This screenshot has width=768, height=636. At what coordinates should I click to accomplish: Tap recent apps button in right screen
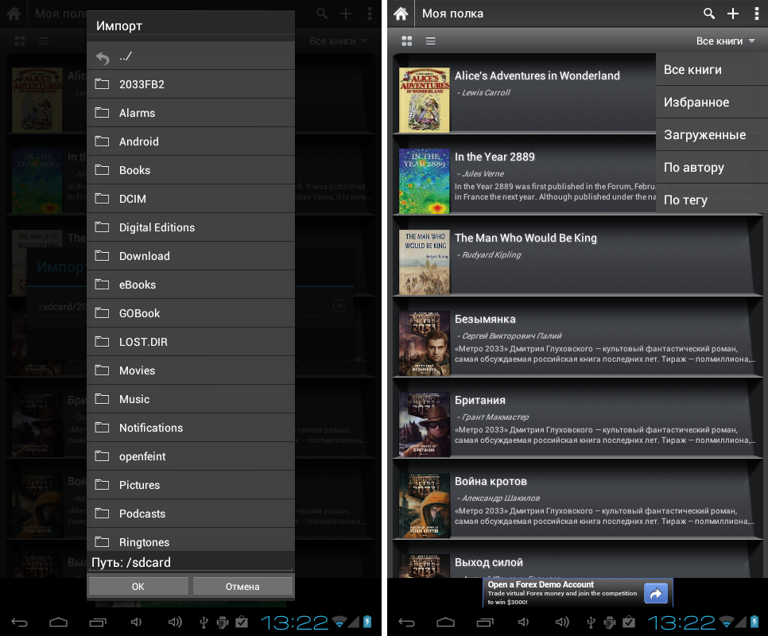(485, 622)
